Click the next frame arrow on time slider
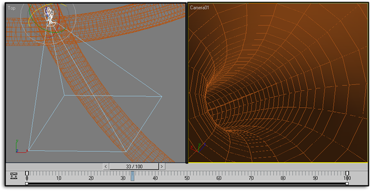Image resolution: width=371 pixels, height=191 pixels. 162,167
